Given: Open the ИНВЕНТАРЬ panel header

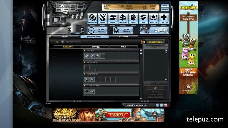Looking at the screenshot, I should [x=155, y=42].
